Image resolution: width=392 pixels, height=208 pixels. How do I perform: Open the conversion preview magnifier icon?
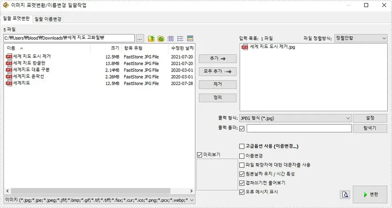pyautogui.click(x=345, y=194)
